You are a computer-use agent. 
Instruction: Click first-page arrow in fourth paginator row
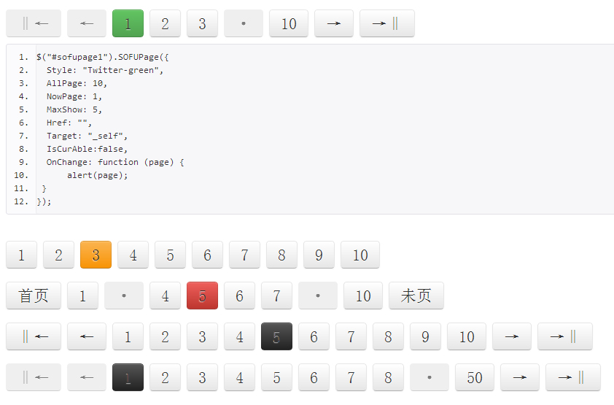click(34, 336)
